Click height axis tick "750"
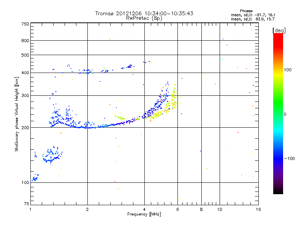304x228 pixels. tap(25, 24)
